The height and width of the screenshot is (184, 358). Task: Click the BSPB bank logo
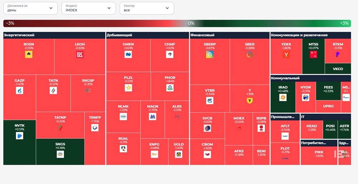tap(261, 128)
